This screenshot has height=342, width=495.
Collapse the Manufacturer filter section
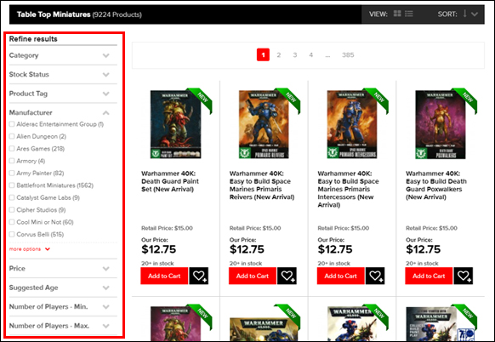click(x=63, y=113)
